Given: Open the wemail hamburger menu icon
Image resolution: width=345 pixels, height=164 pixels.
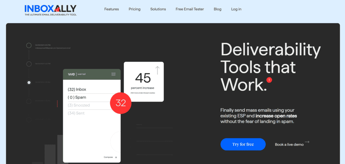Looking at the screenshot, I should [114, 74].
